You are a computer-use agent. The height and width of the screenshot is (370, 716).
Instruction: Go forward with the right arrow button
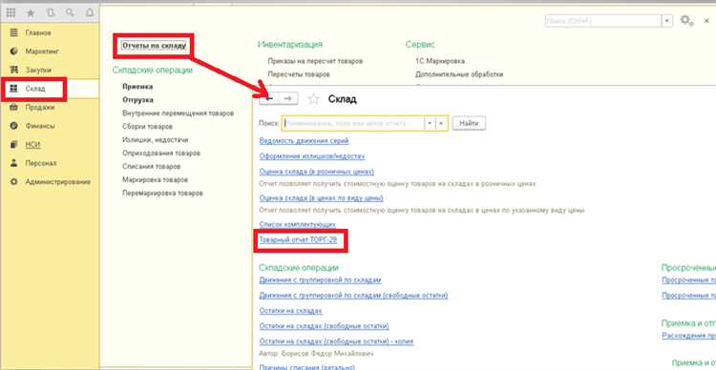288,98
